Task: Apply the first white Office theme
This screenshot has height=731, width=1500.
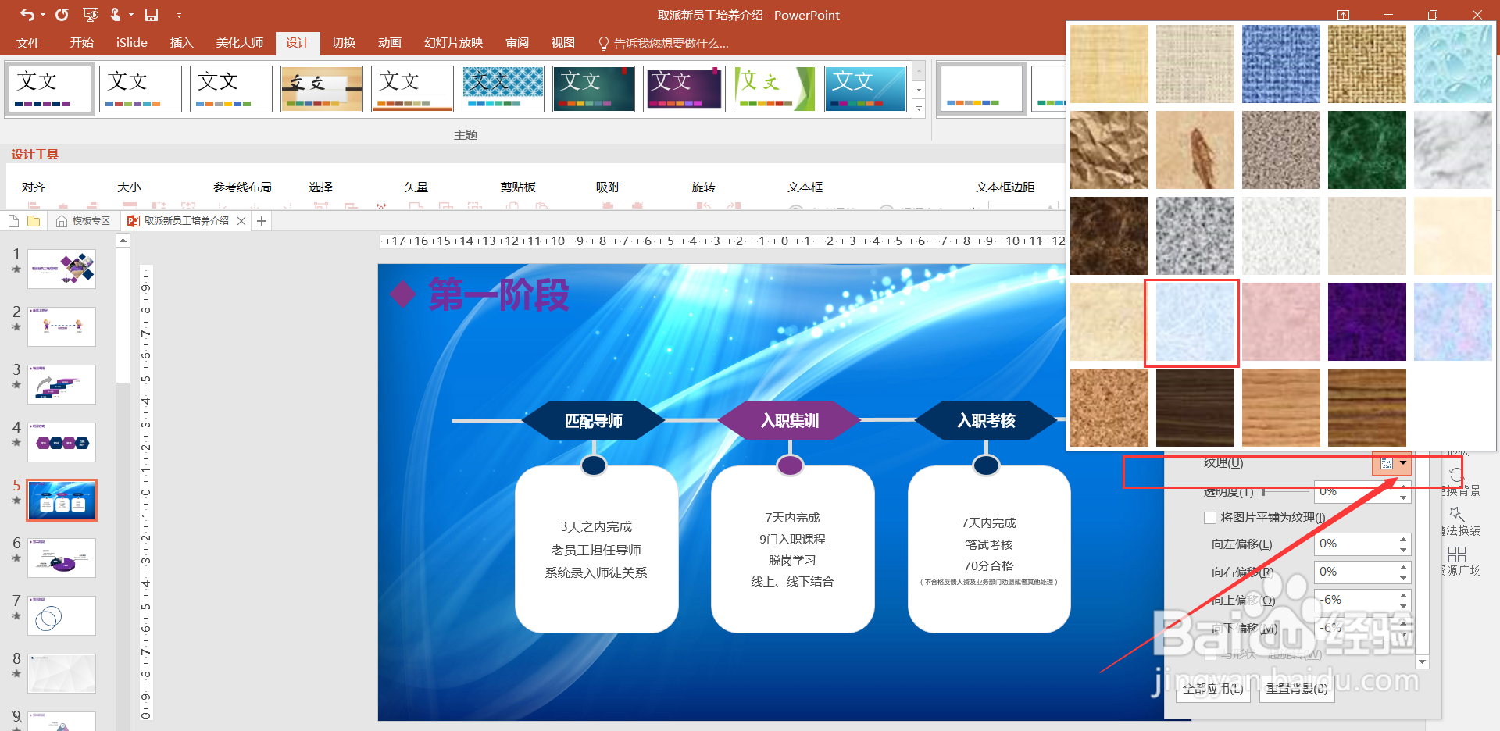Action: click(50, 89)
